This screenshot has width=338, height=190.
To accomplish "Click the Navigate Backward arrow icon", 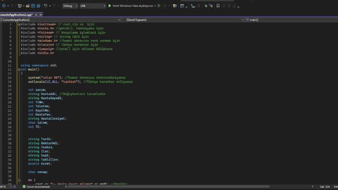I will 4,6.
